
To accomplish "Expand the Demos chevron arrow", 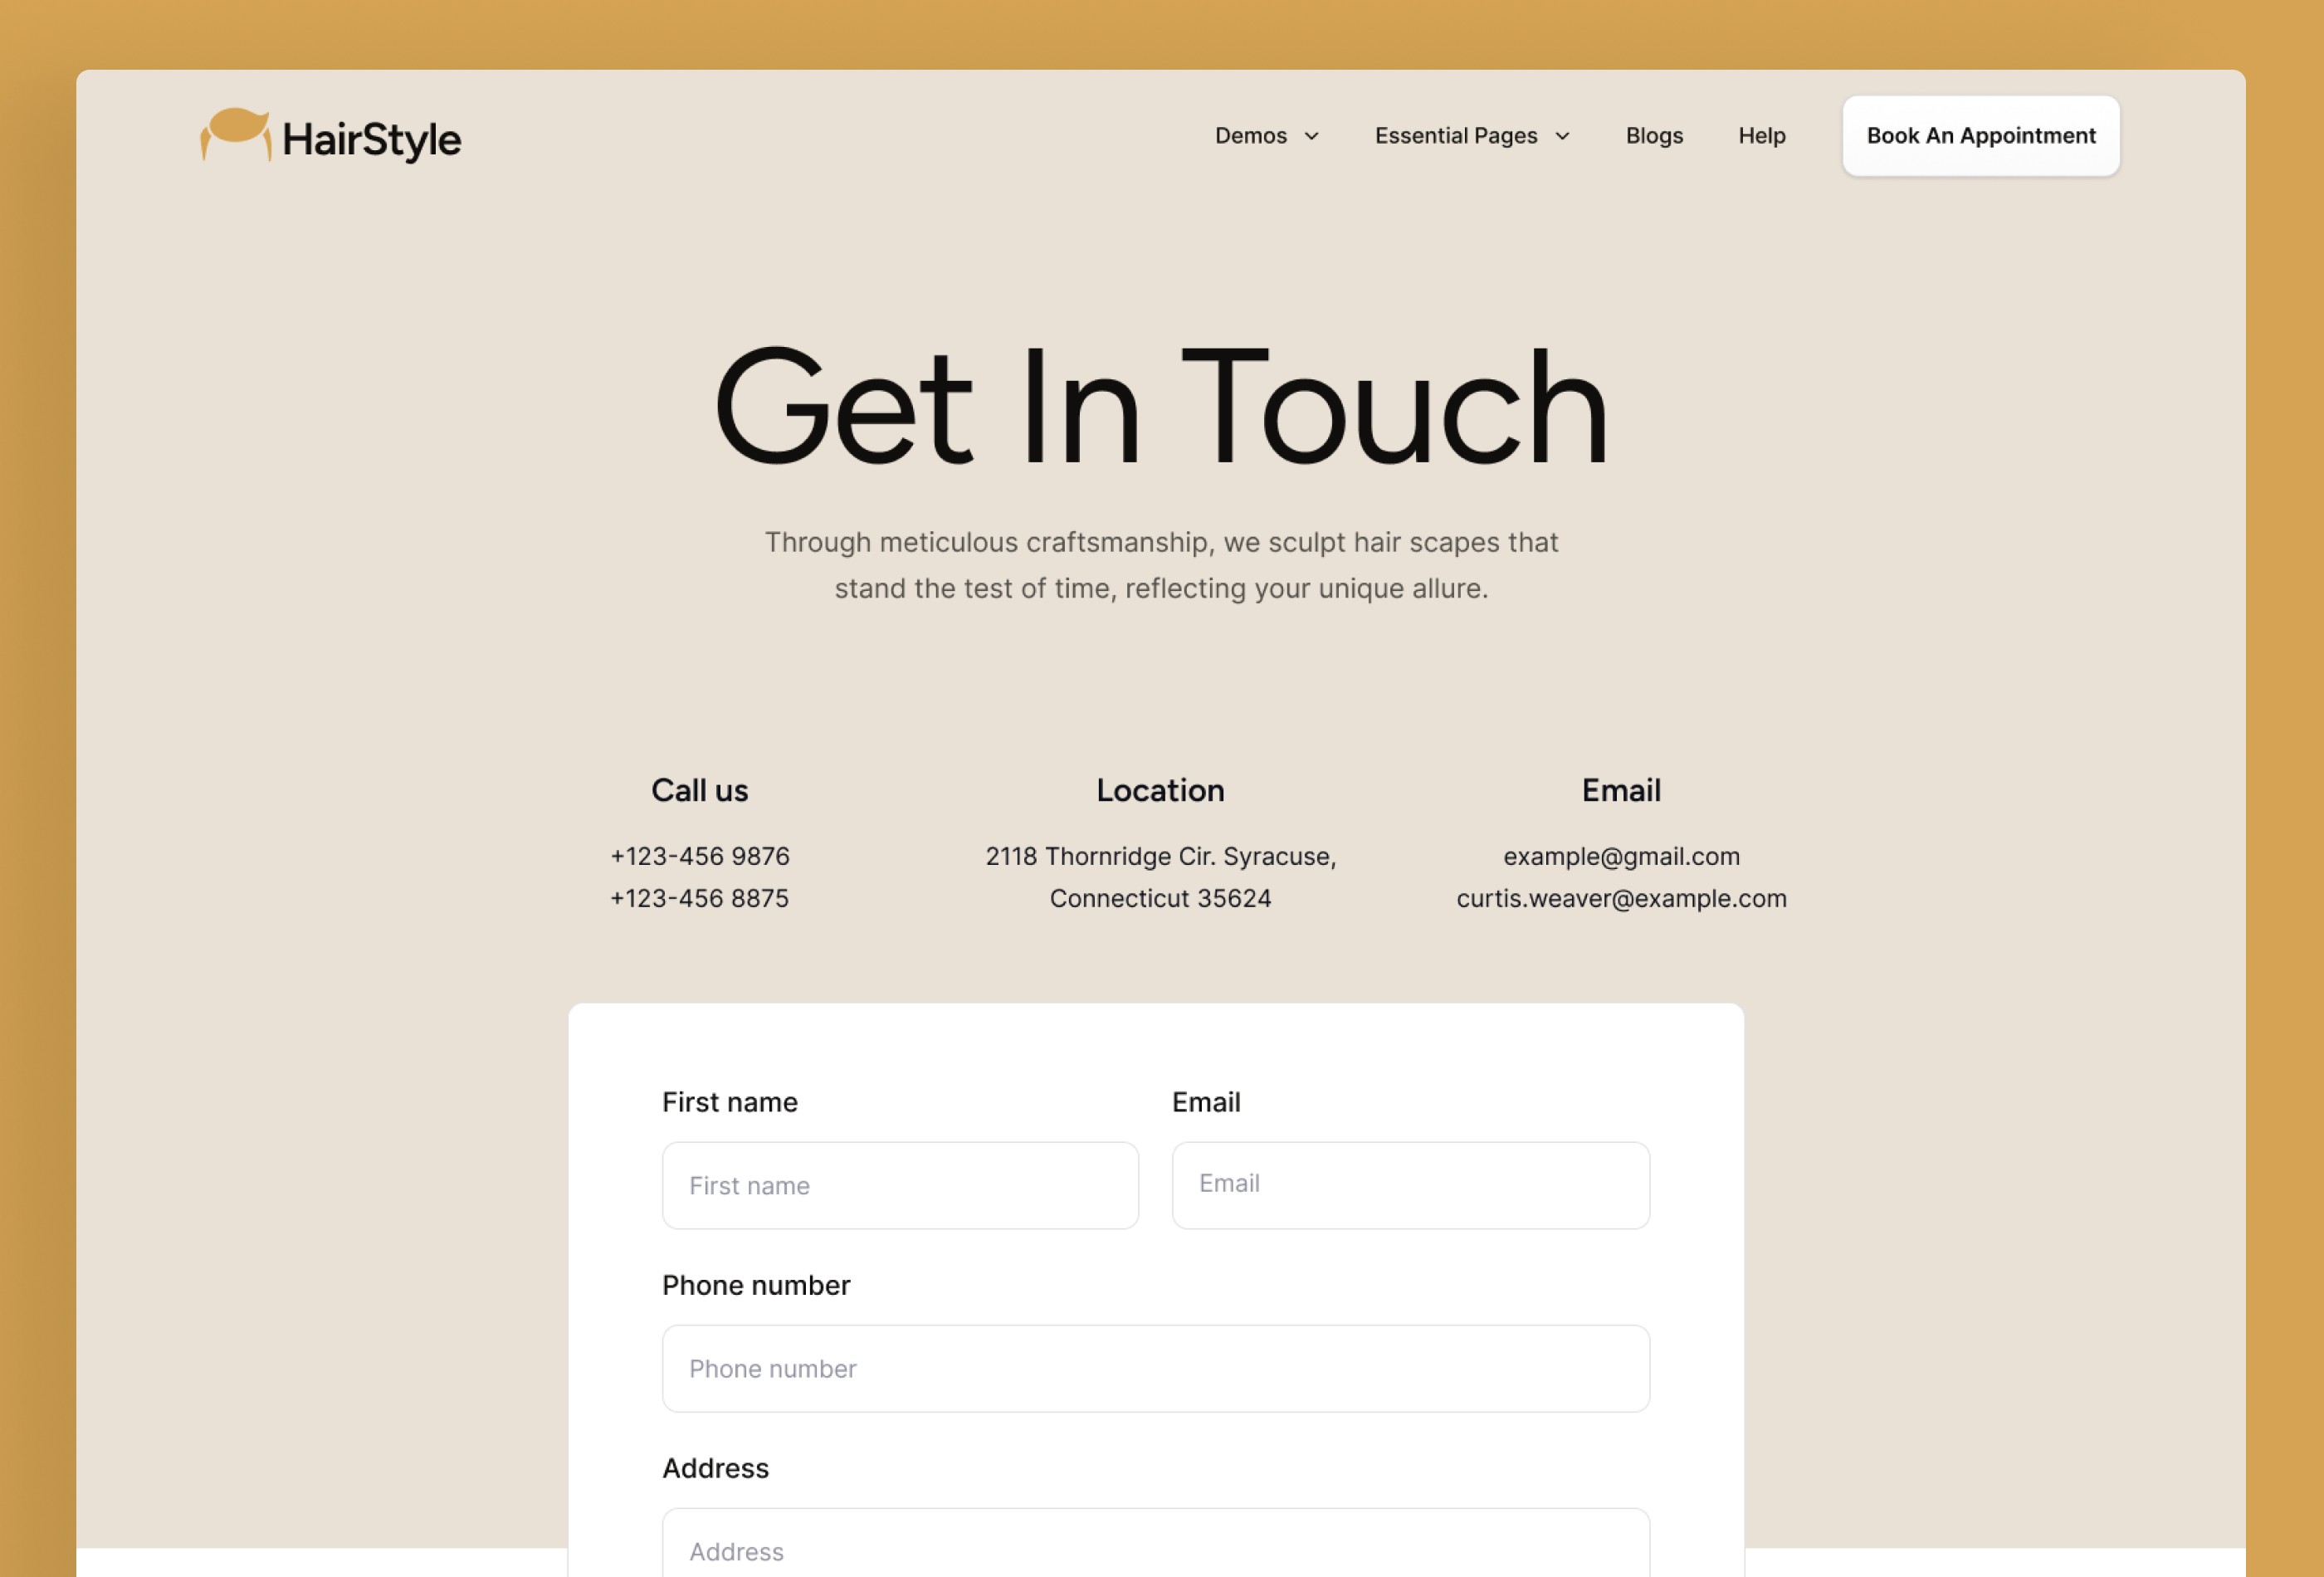I will point(1311,136).
